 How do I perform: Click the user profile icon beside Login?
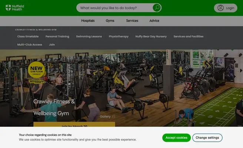(x=220, y=8)
